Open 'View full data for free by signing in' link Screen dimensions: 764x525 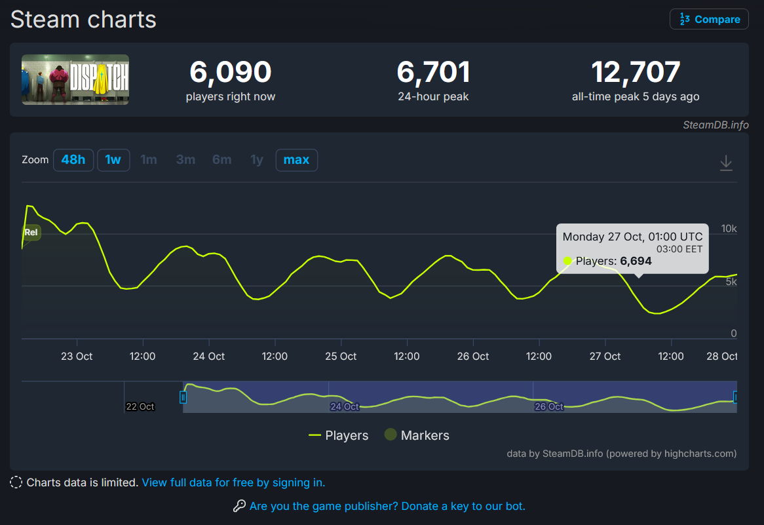(x=233, y=482)
